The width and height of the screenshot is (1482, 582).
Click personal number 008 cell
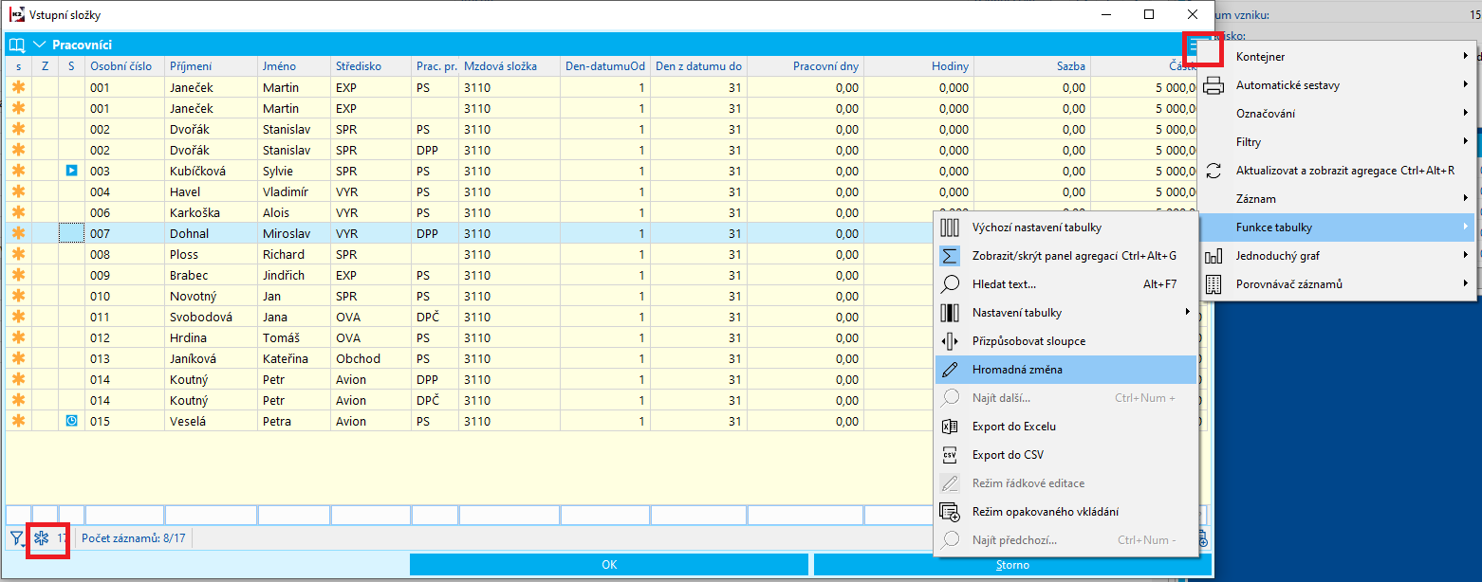(124, 254)
